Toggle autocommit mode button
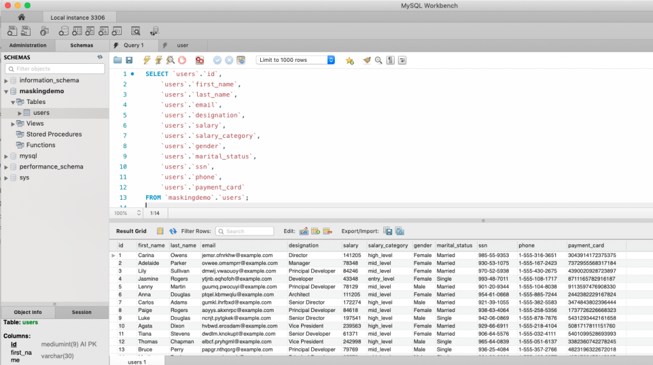Viewport: 653px width, 365px height. tap(241, 60)
